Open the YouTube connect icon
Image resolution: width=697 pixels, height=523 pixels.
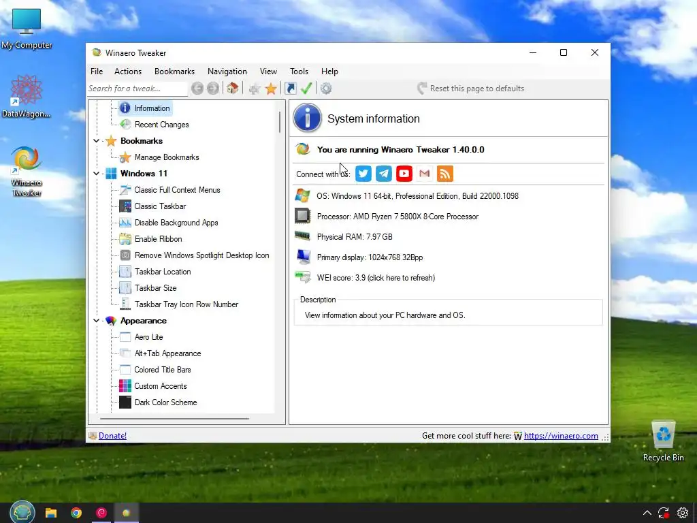click(x=404, y=174)
